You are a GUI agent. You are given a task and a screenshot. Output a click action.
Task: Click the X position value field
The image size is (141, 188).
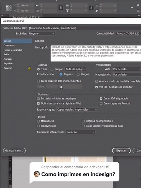point(27,5)
